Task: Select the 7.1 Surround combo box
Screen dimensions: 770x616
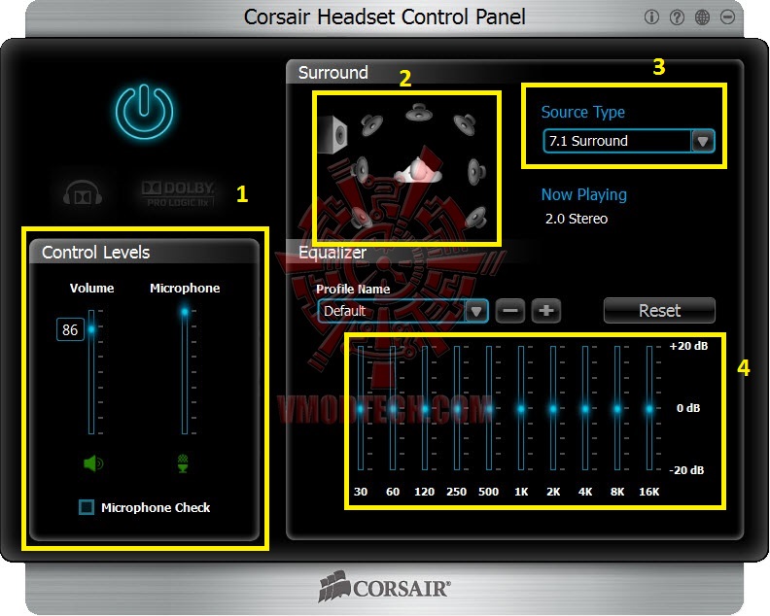Action: [629, 141]
